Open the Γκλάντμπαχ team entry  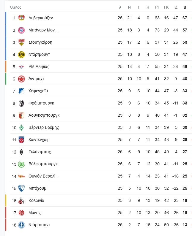[x=40, y=152]
